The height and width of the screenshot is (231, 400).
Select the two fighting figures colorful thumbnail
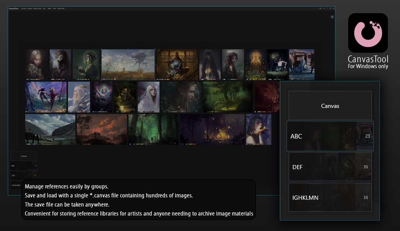[x=46, y=97]
